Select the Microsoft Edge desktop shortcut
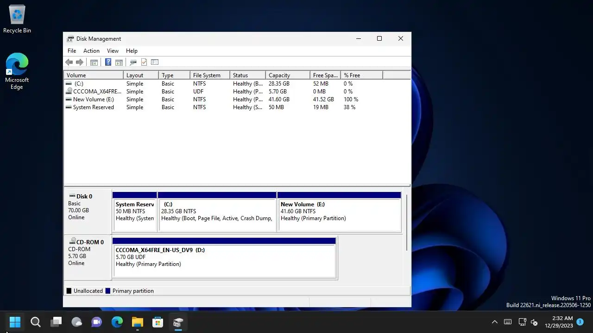This screenshot has width=593, height=333. [17, 71]
